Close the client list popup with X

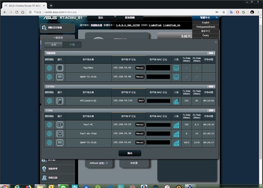216,42
